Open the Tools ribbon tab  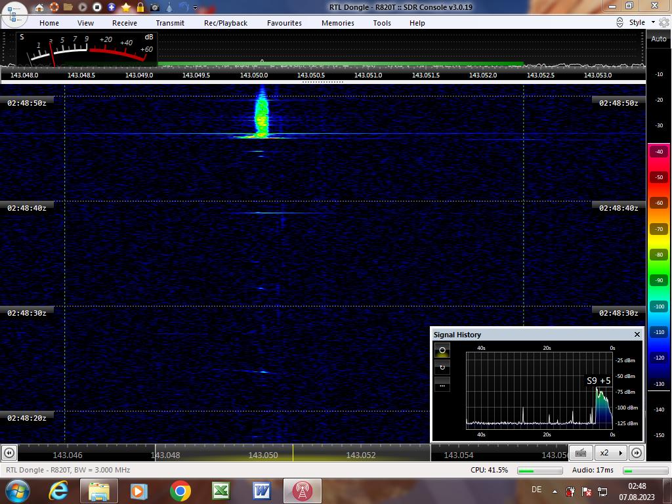point(382,23)
